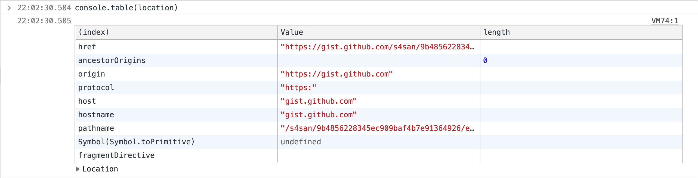The height and width of the screenshot is (178, 698).
Task: Click the (index) column header
Action: point(93,32)
